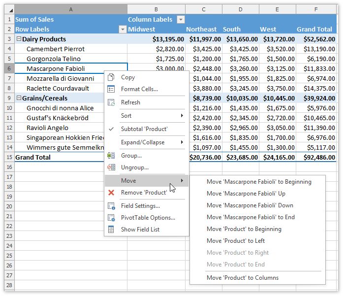Select Move 'Product' to Columns
The width and height of the screenshot is (344, 297).
(x=243, y=278)
